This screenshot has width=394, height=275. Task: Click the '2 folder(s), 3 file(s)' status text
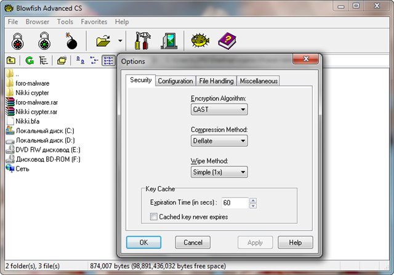tap(33, 266)
